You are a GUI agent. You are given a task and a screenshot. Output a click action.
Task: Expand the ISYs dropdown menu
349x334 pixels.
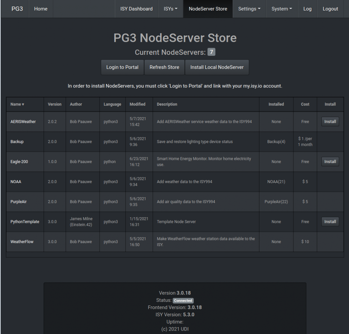coord(170,9)
